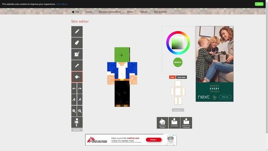Screen dimensions: 268x151
Task: Click the Redo arrow
Action: (80, 89)
